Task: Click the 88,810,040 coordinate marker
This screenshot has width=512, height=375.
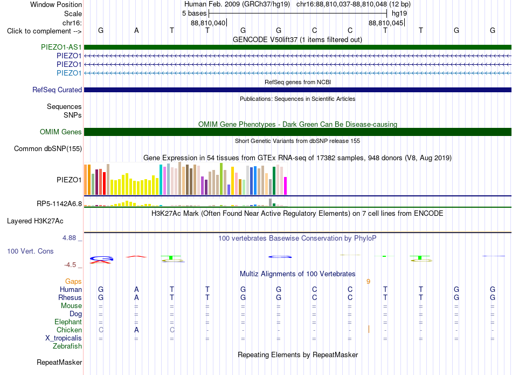Action: click(208, 23)
